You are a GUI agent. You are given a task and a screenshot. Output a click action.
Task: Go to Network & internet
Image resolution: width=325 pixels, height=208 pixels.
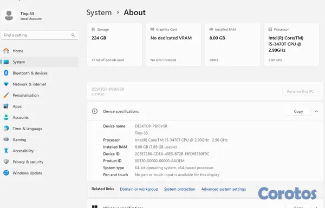click(40, 84)
